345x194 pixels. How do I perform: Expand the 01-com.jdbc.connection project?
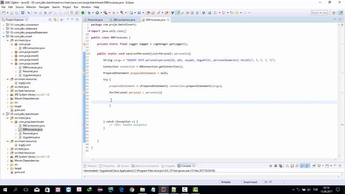pos(4,25)
